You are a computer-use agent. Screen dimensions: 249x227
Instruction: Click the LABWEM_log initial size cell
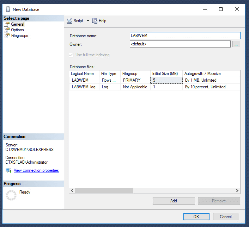click(x=166, y=87)
